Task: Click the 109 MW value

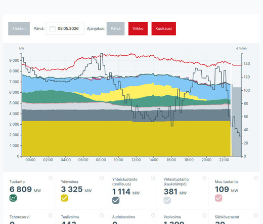Action: pos(227,190)
